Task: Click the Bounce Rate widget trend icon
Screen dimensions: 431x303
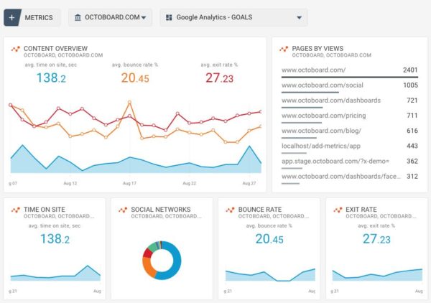Action: point(230,210)
